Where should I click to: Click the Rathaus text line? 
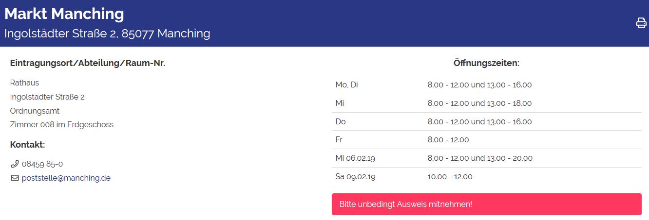(x=24, y=83)
